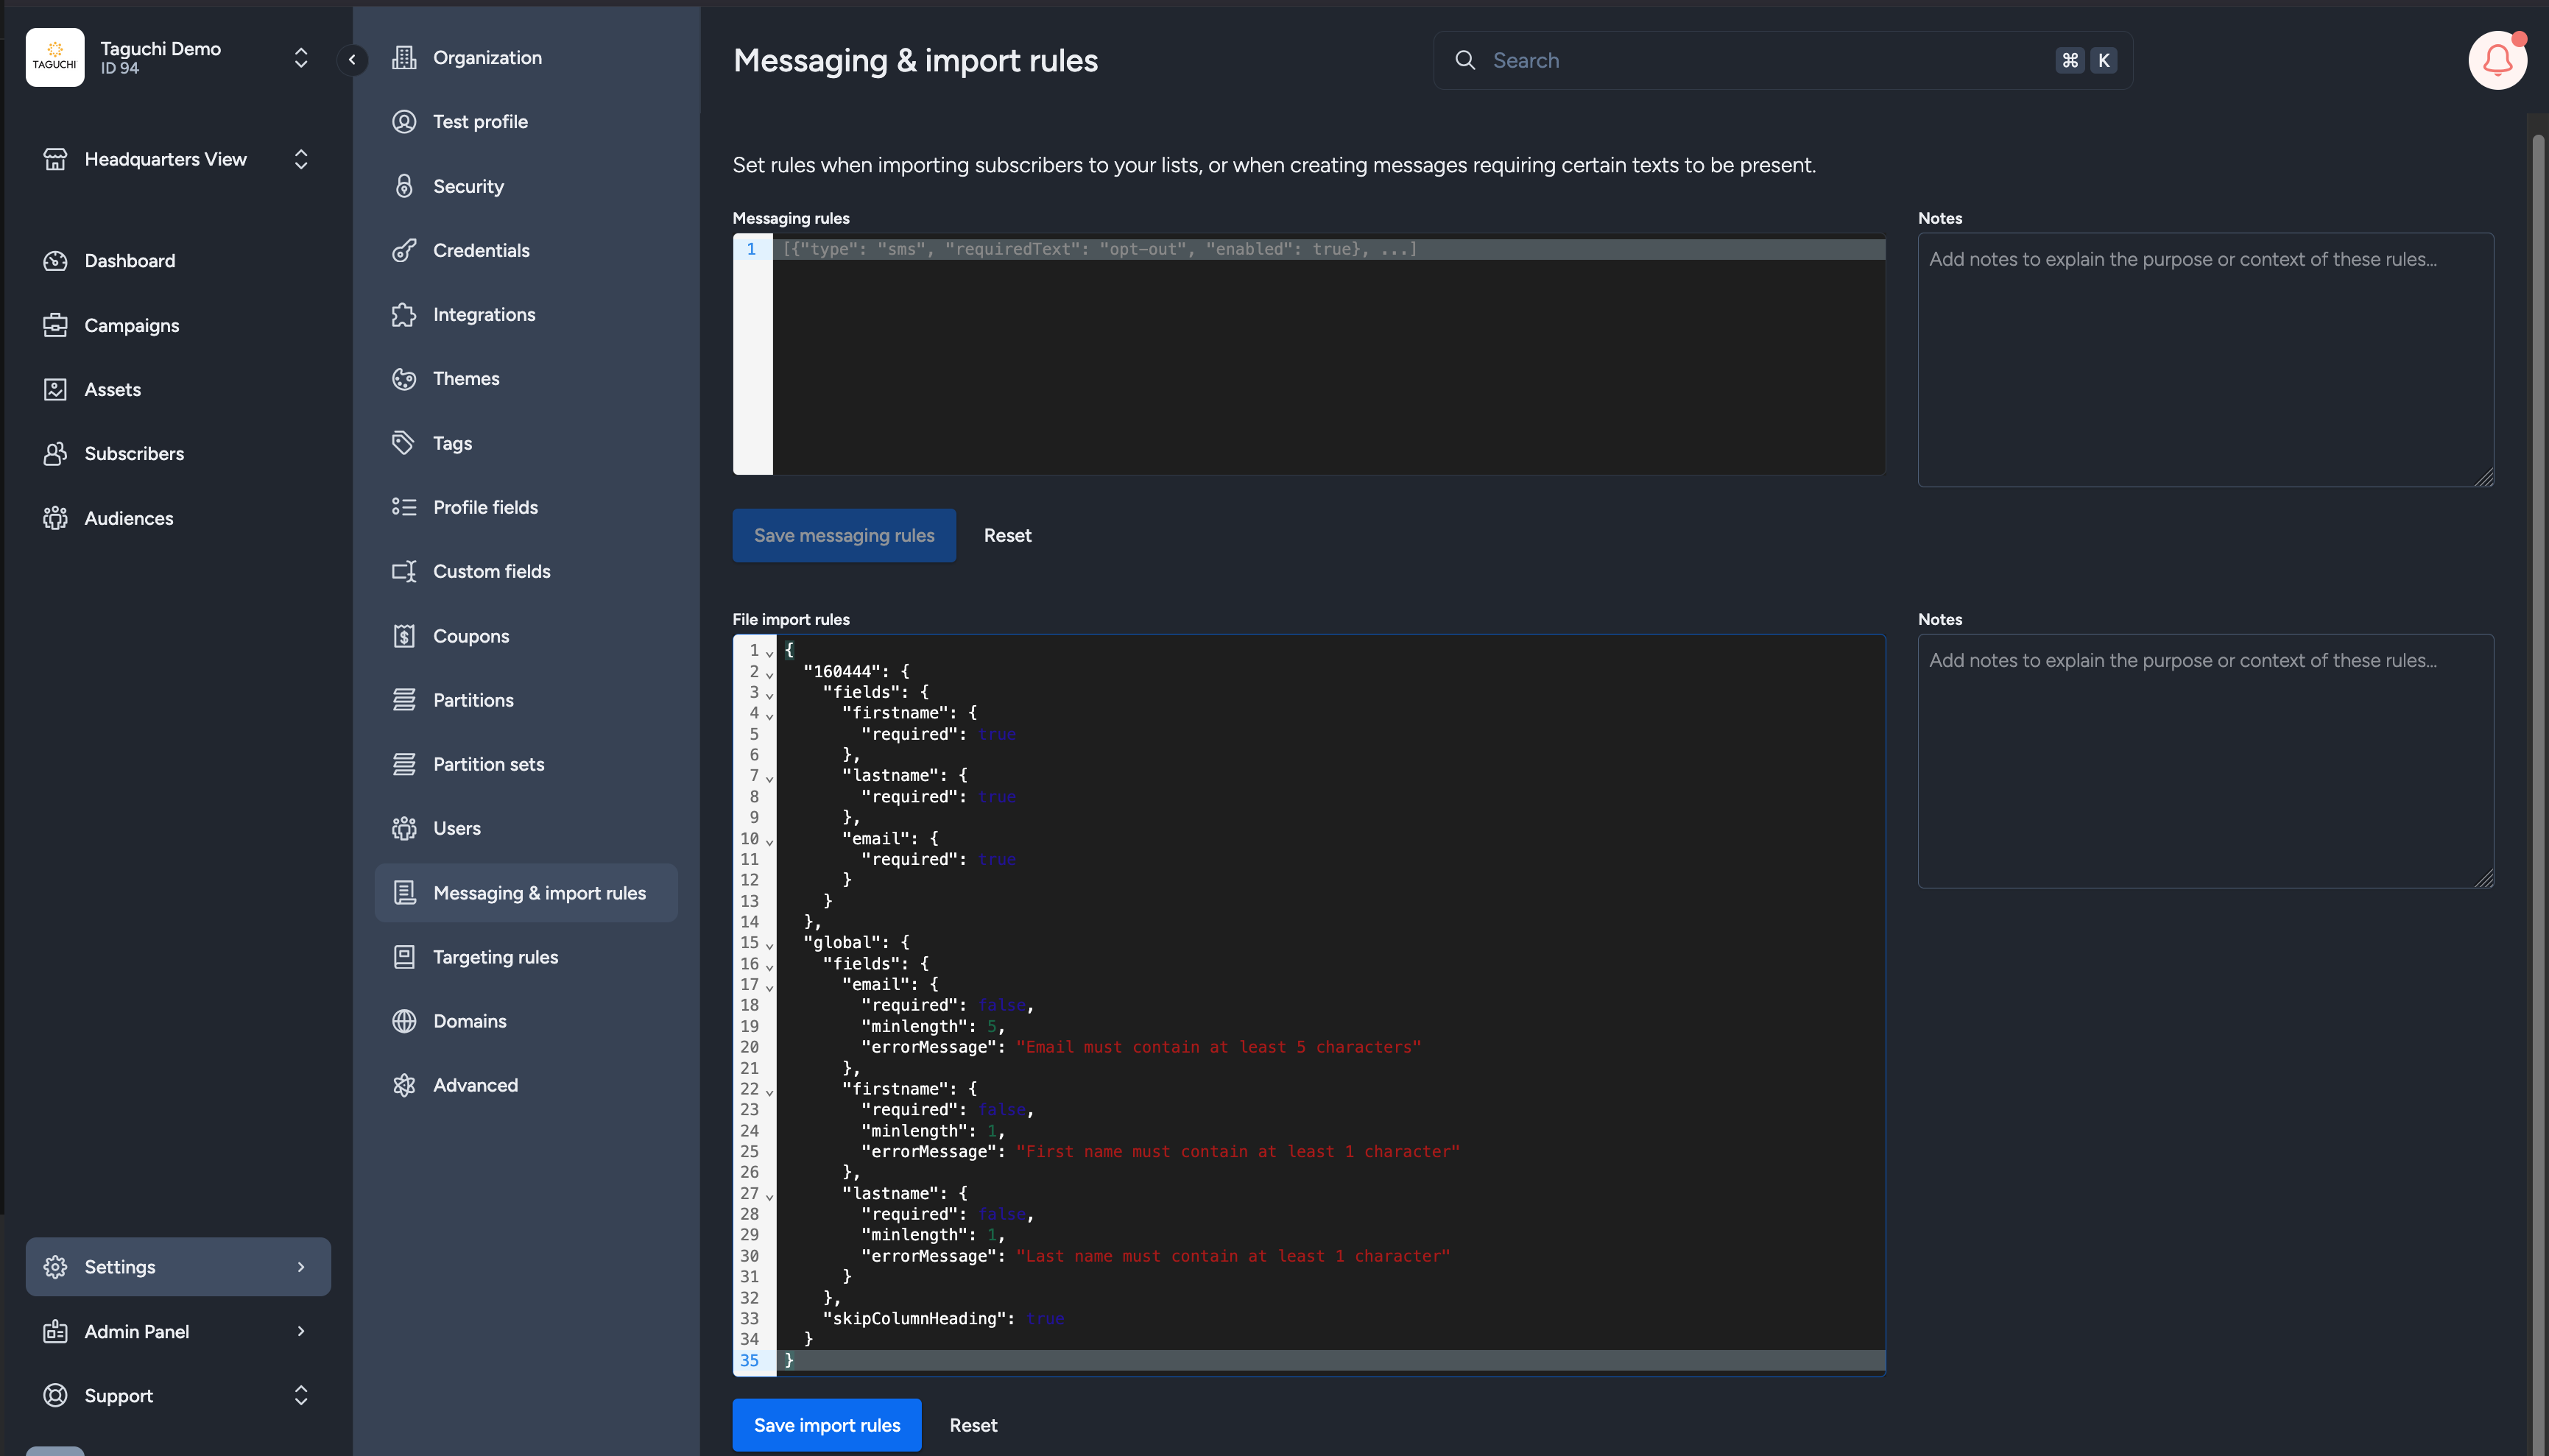Expand the Admin Panel chevron
Viewport: 2549px width, 1456px height.
pyautogui.click(x=301, y=1331)
